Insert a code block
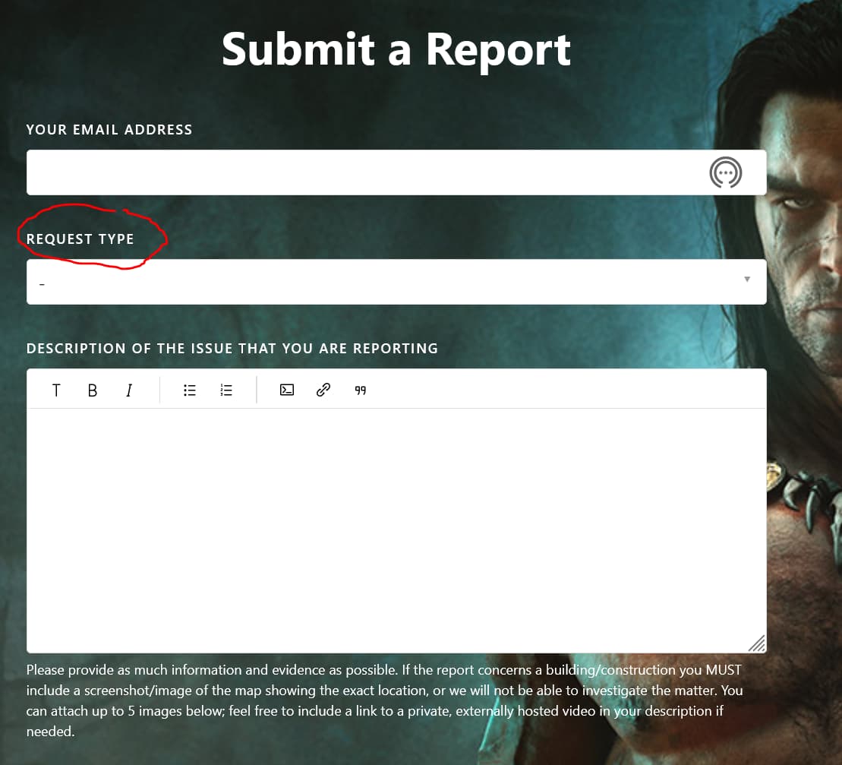Screen dimensions: 842x765 pyautogui.click(x=287, y=390)
